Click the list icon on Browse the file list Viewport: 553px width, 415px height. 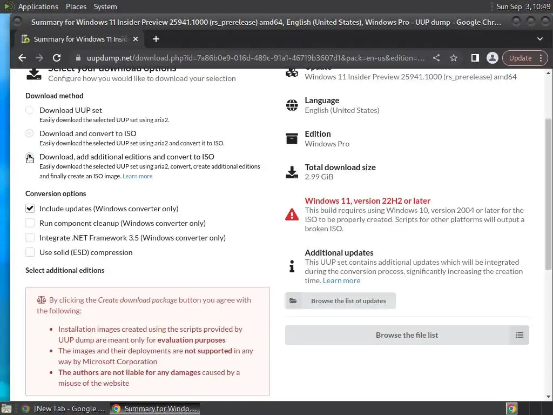(x=519, y=335)
